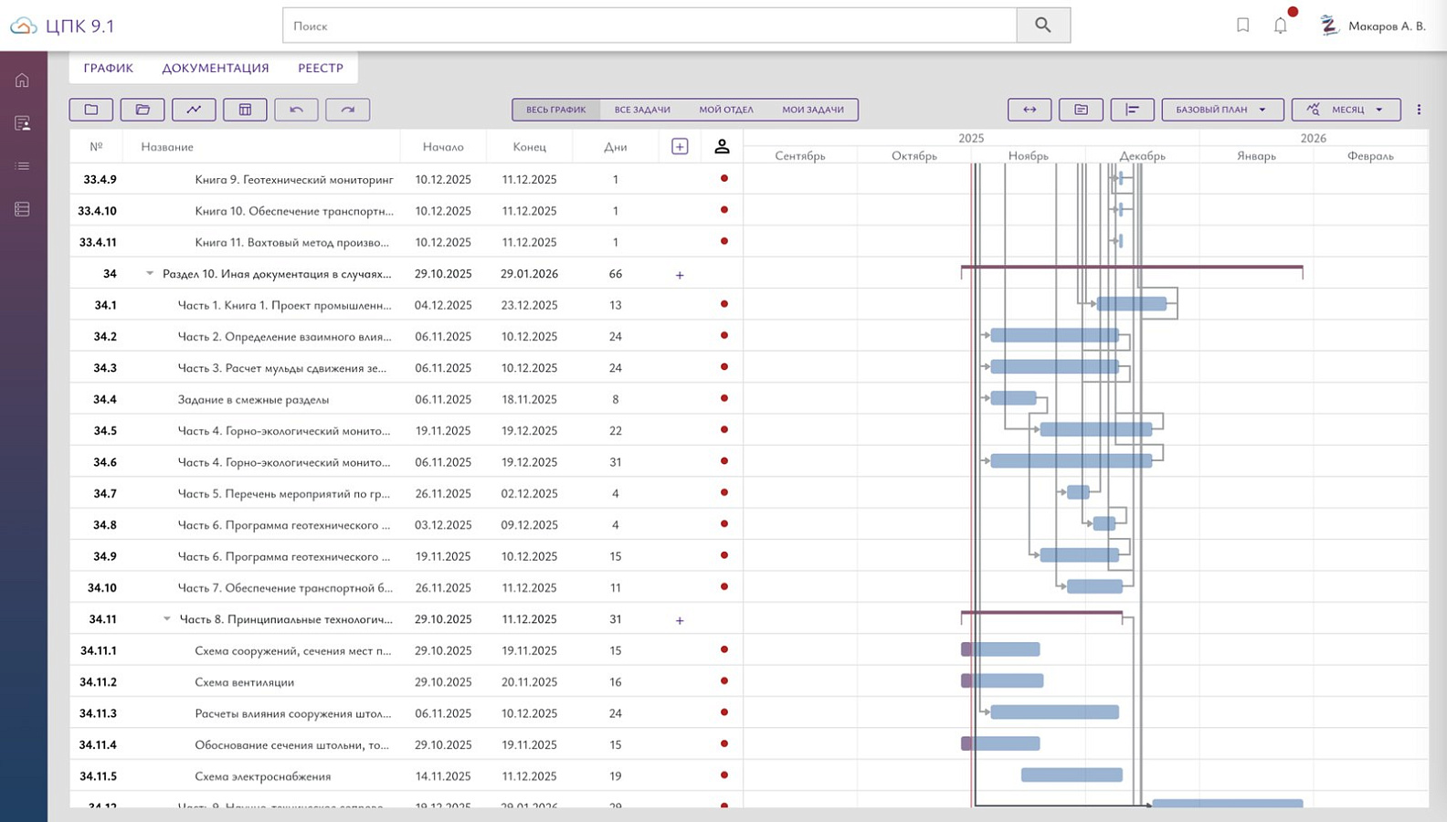Click the fit-to-width double arrow icon
Image resolution: width=1447 pixels, height=822 pixels.
click(1030, 110)
